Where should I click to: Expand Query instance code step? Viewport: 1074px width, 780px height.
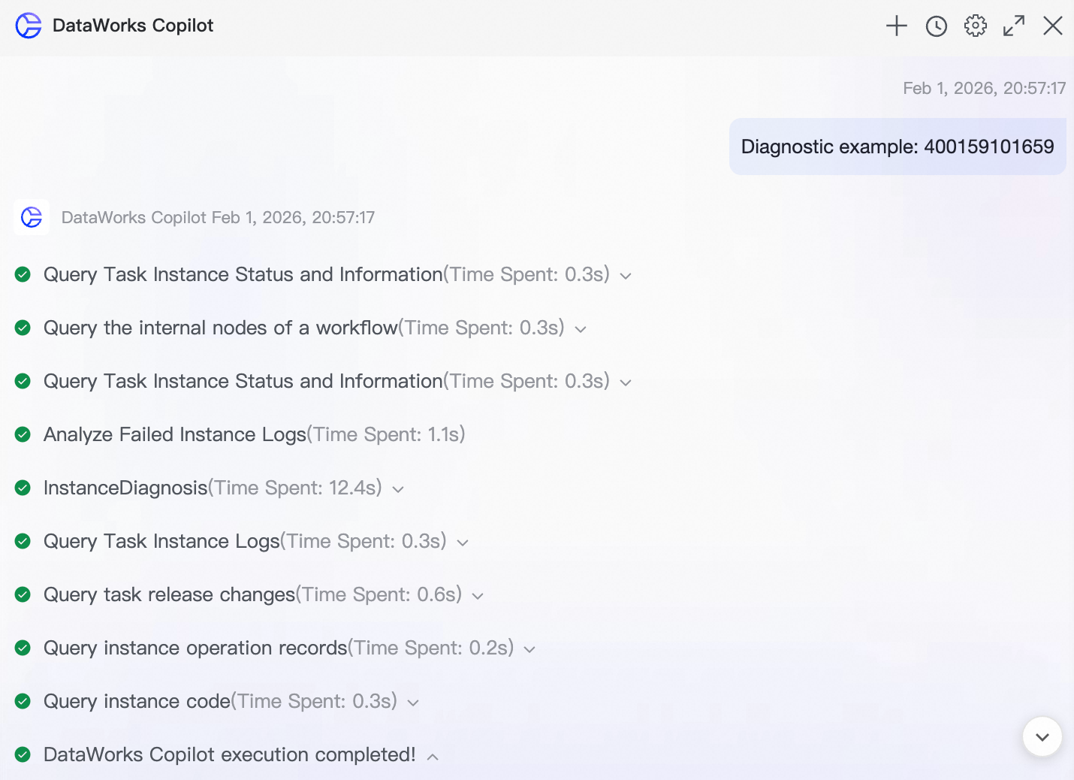[x=413, y=703]
